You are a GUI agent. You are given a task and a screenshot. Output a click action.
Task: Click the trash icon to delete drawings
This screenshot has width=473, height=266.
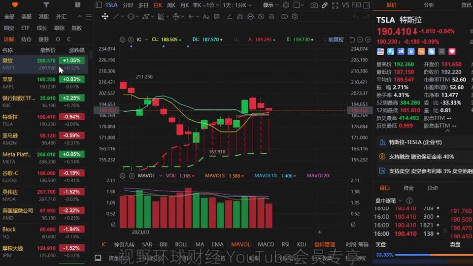click(x=271, y=17)
